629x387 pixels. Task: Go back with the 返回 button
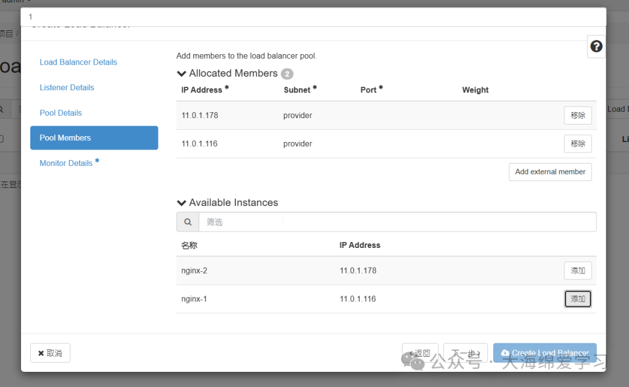pyautogui.click(x=419, y=353)
